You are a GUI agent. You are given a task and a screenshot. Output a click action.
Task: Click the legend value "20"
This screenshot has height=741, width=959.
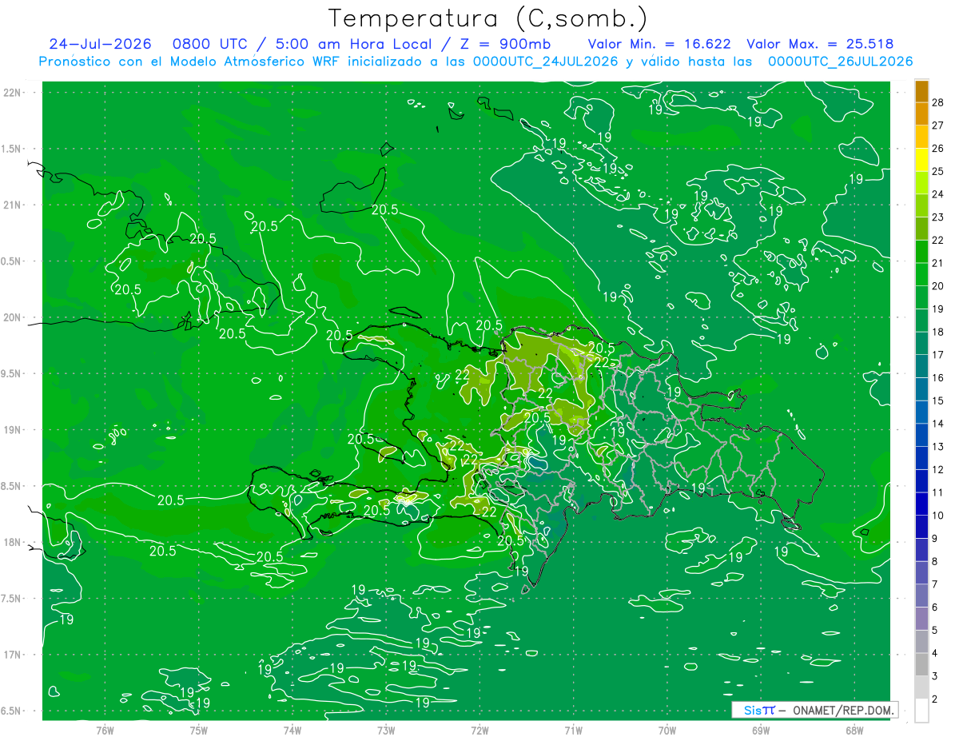pos(937,286)
